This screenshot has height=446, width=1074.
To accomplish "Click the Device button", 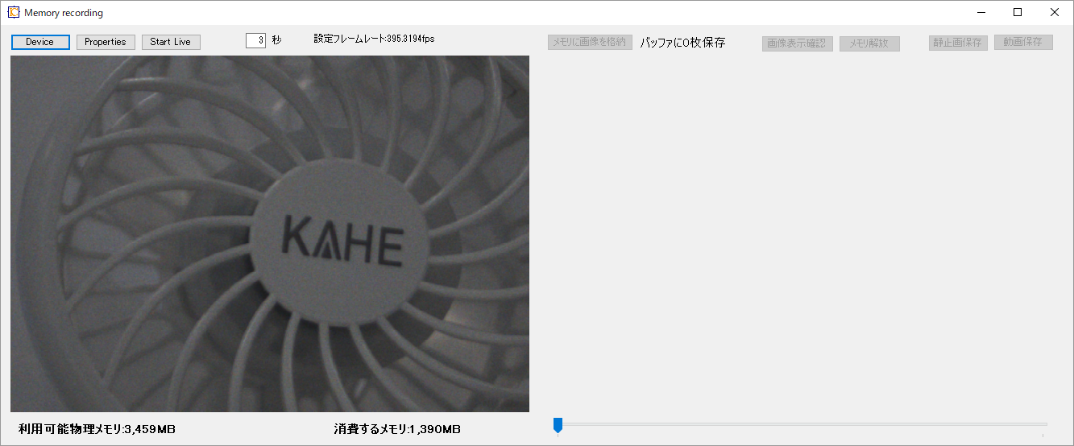I will click(40, 42).
